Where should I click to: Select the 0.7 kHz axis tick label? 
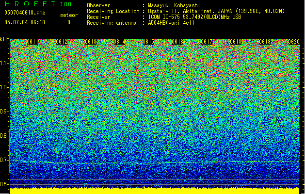(4, 160)
